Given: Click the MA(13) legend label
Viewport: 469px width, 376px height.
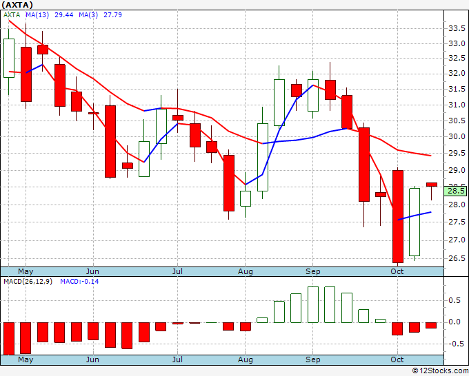Looking at the screenshot, I should click(37, 15).
